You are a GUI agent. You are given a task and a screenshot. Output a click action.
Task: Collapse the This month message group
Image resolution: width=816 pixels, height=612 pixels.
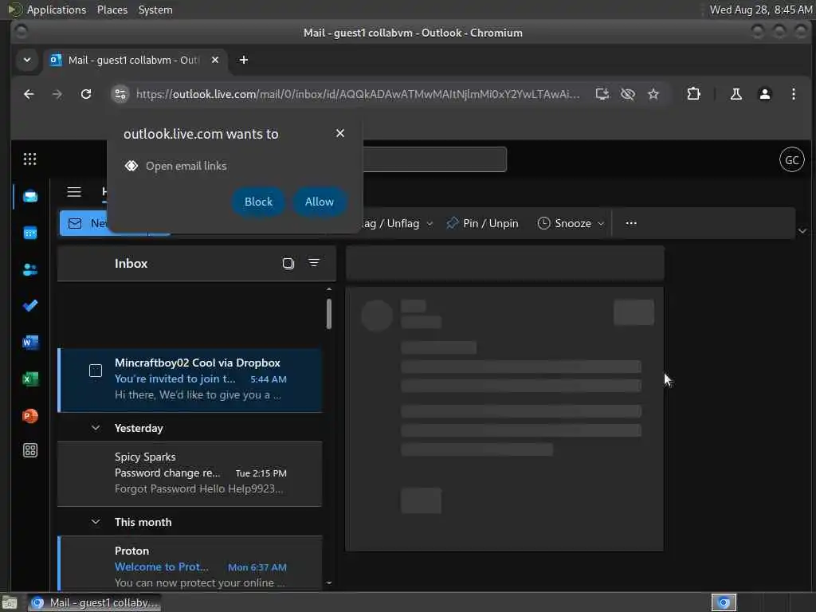[x=96, y=521]
